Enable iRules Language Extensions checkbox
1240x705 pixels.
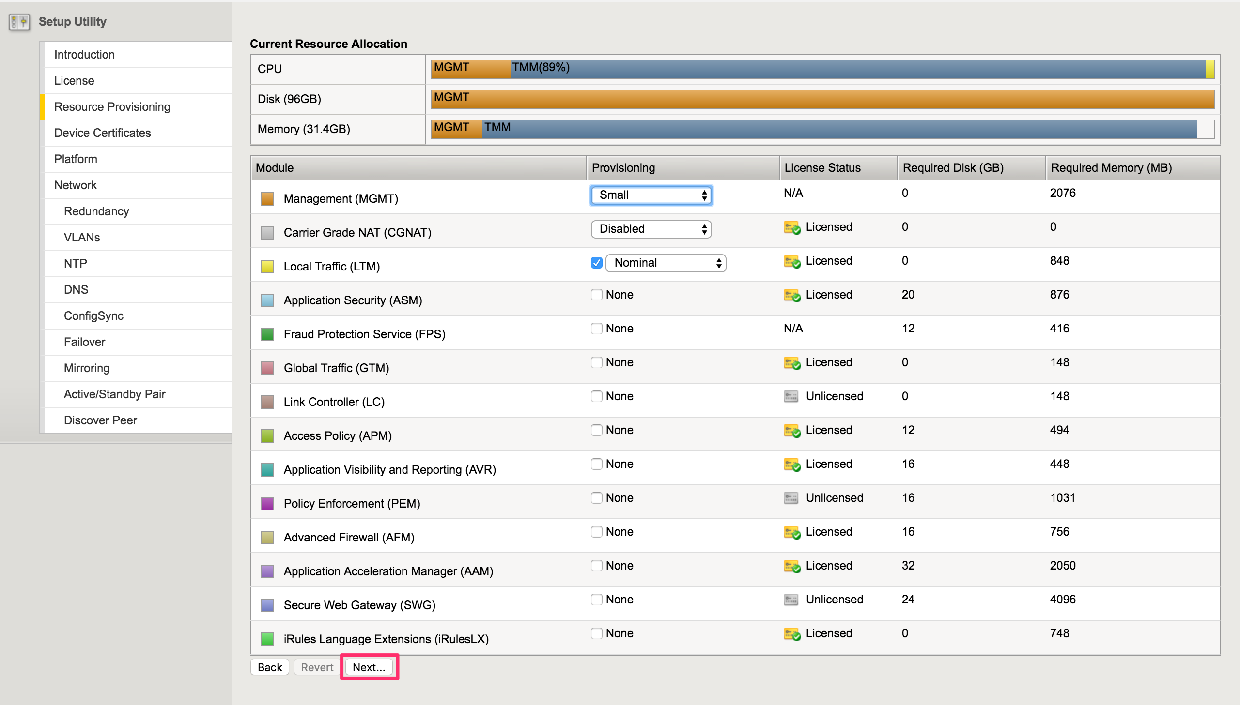pyautogui.click(x=596, y=634)
